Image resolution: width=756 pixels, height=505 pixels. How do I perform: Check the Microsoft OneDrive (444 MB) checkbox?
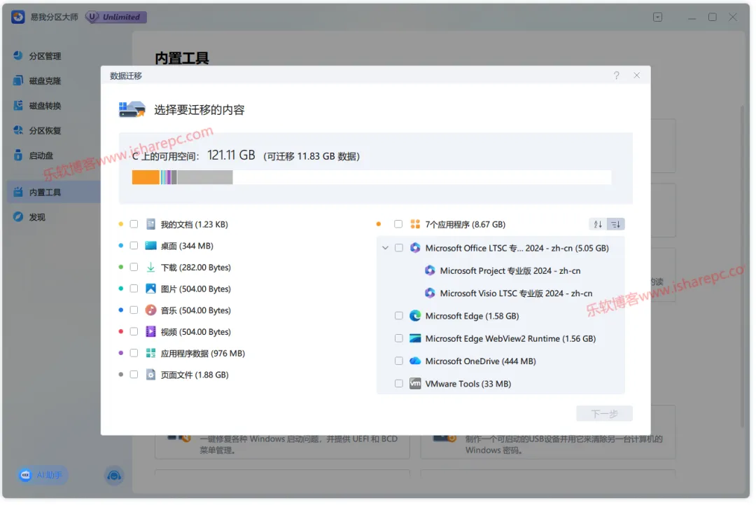(x=399, y=361)
